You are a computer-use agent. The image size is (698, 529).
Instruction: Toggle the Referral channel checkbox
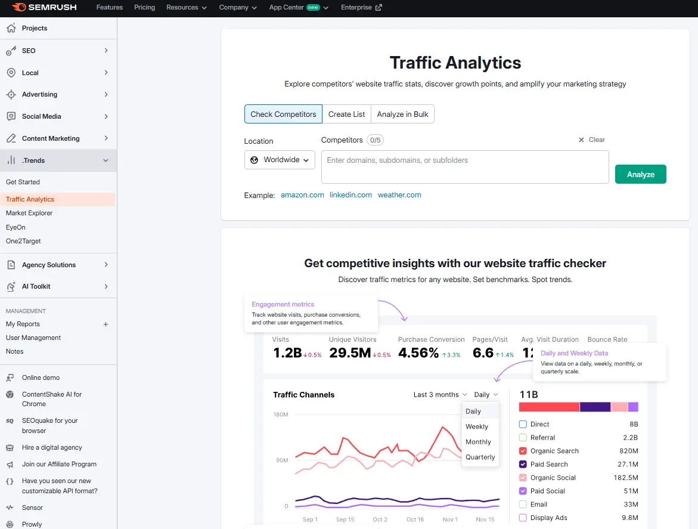click(523, 438)
